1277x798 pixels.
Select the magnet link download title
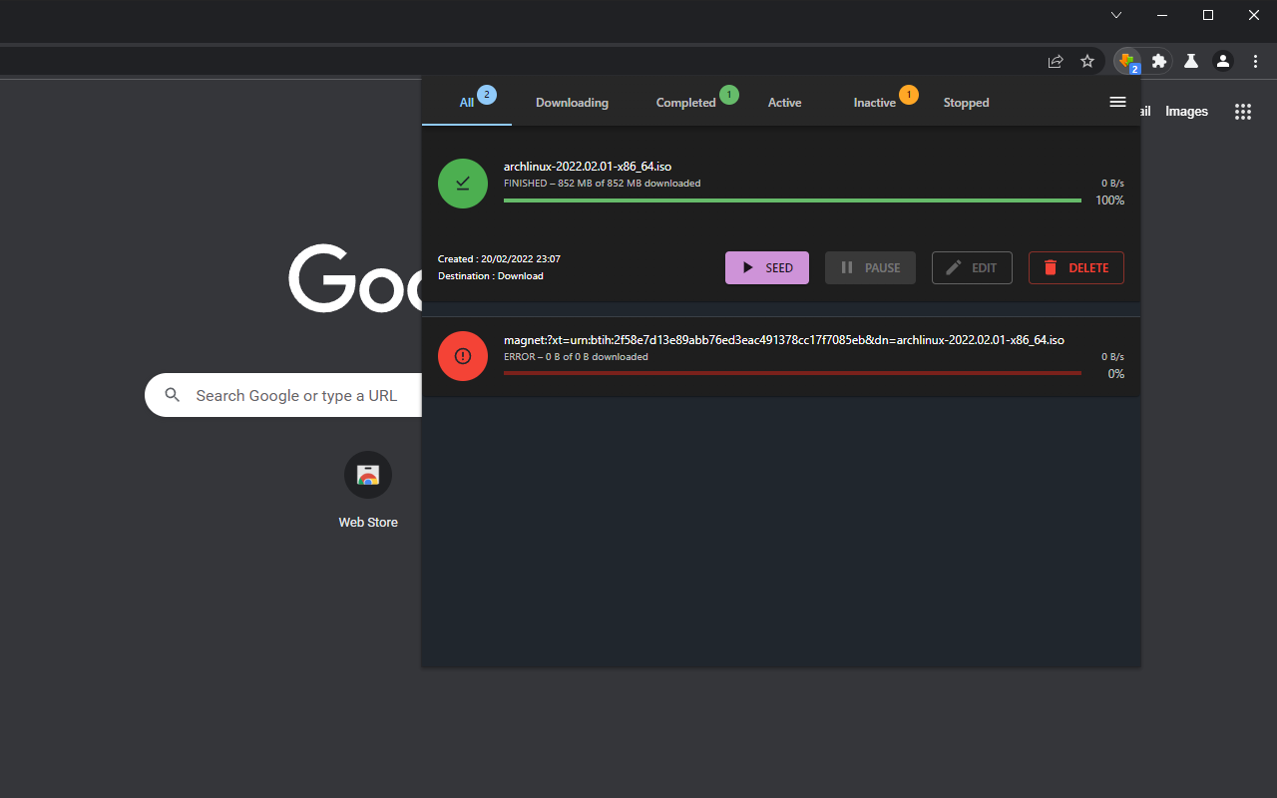pos(784,340)
